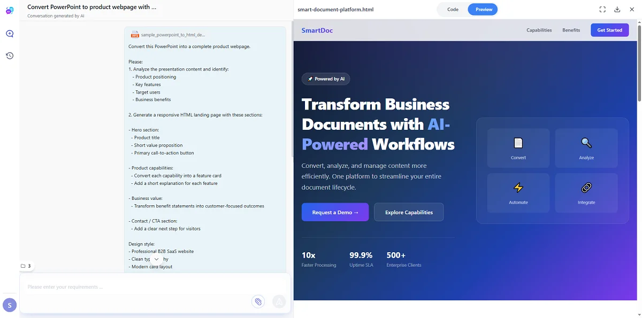The width and height of the screenshot is (642, 318).
Task: Click the file name smart-document-platform.html
Action: tap(335, 10)
